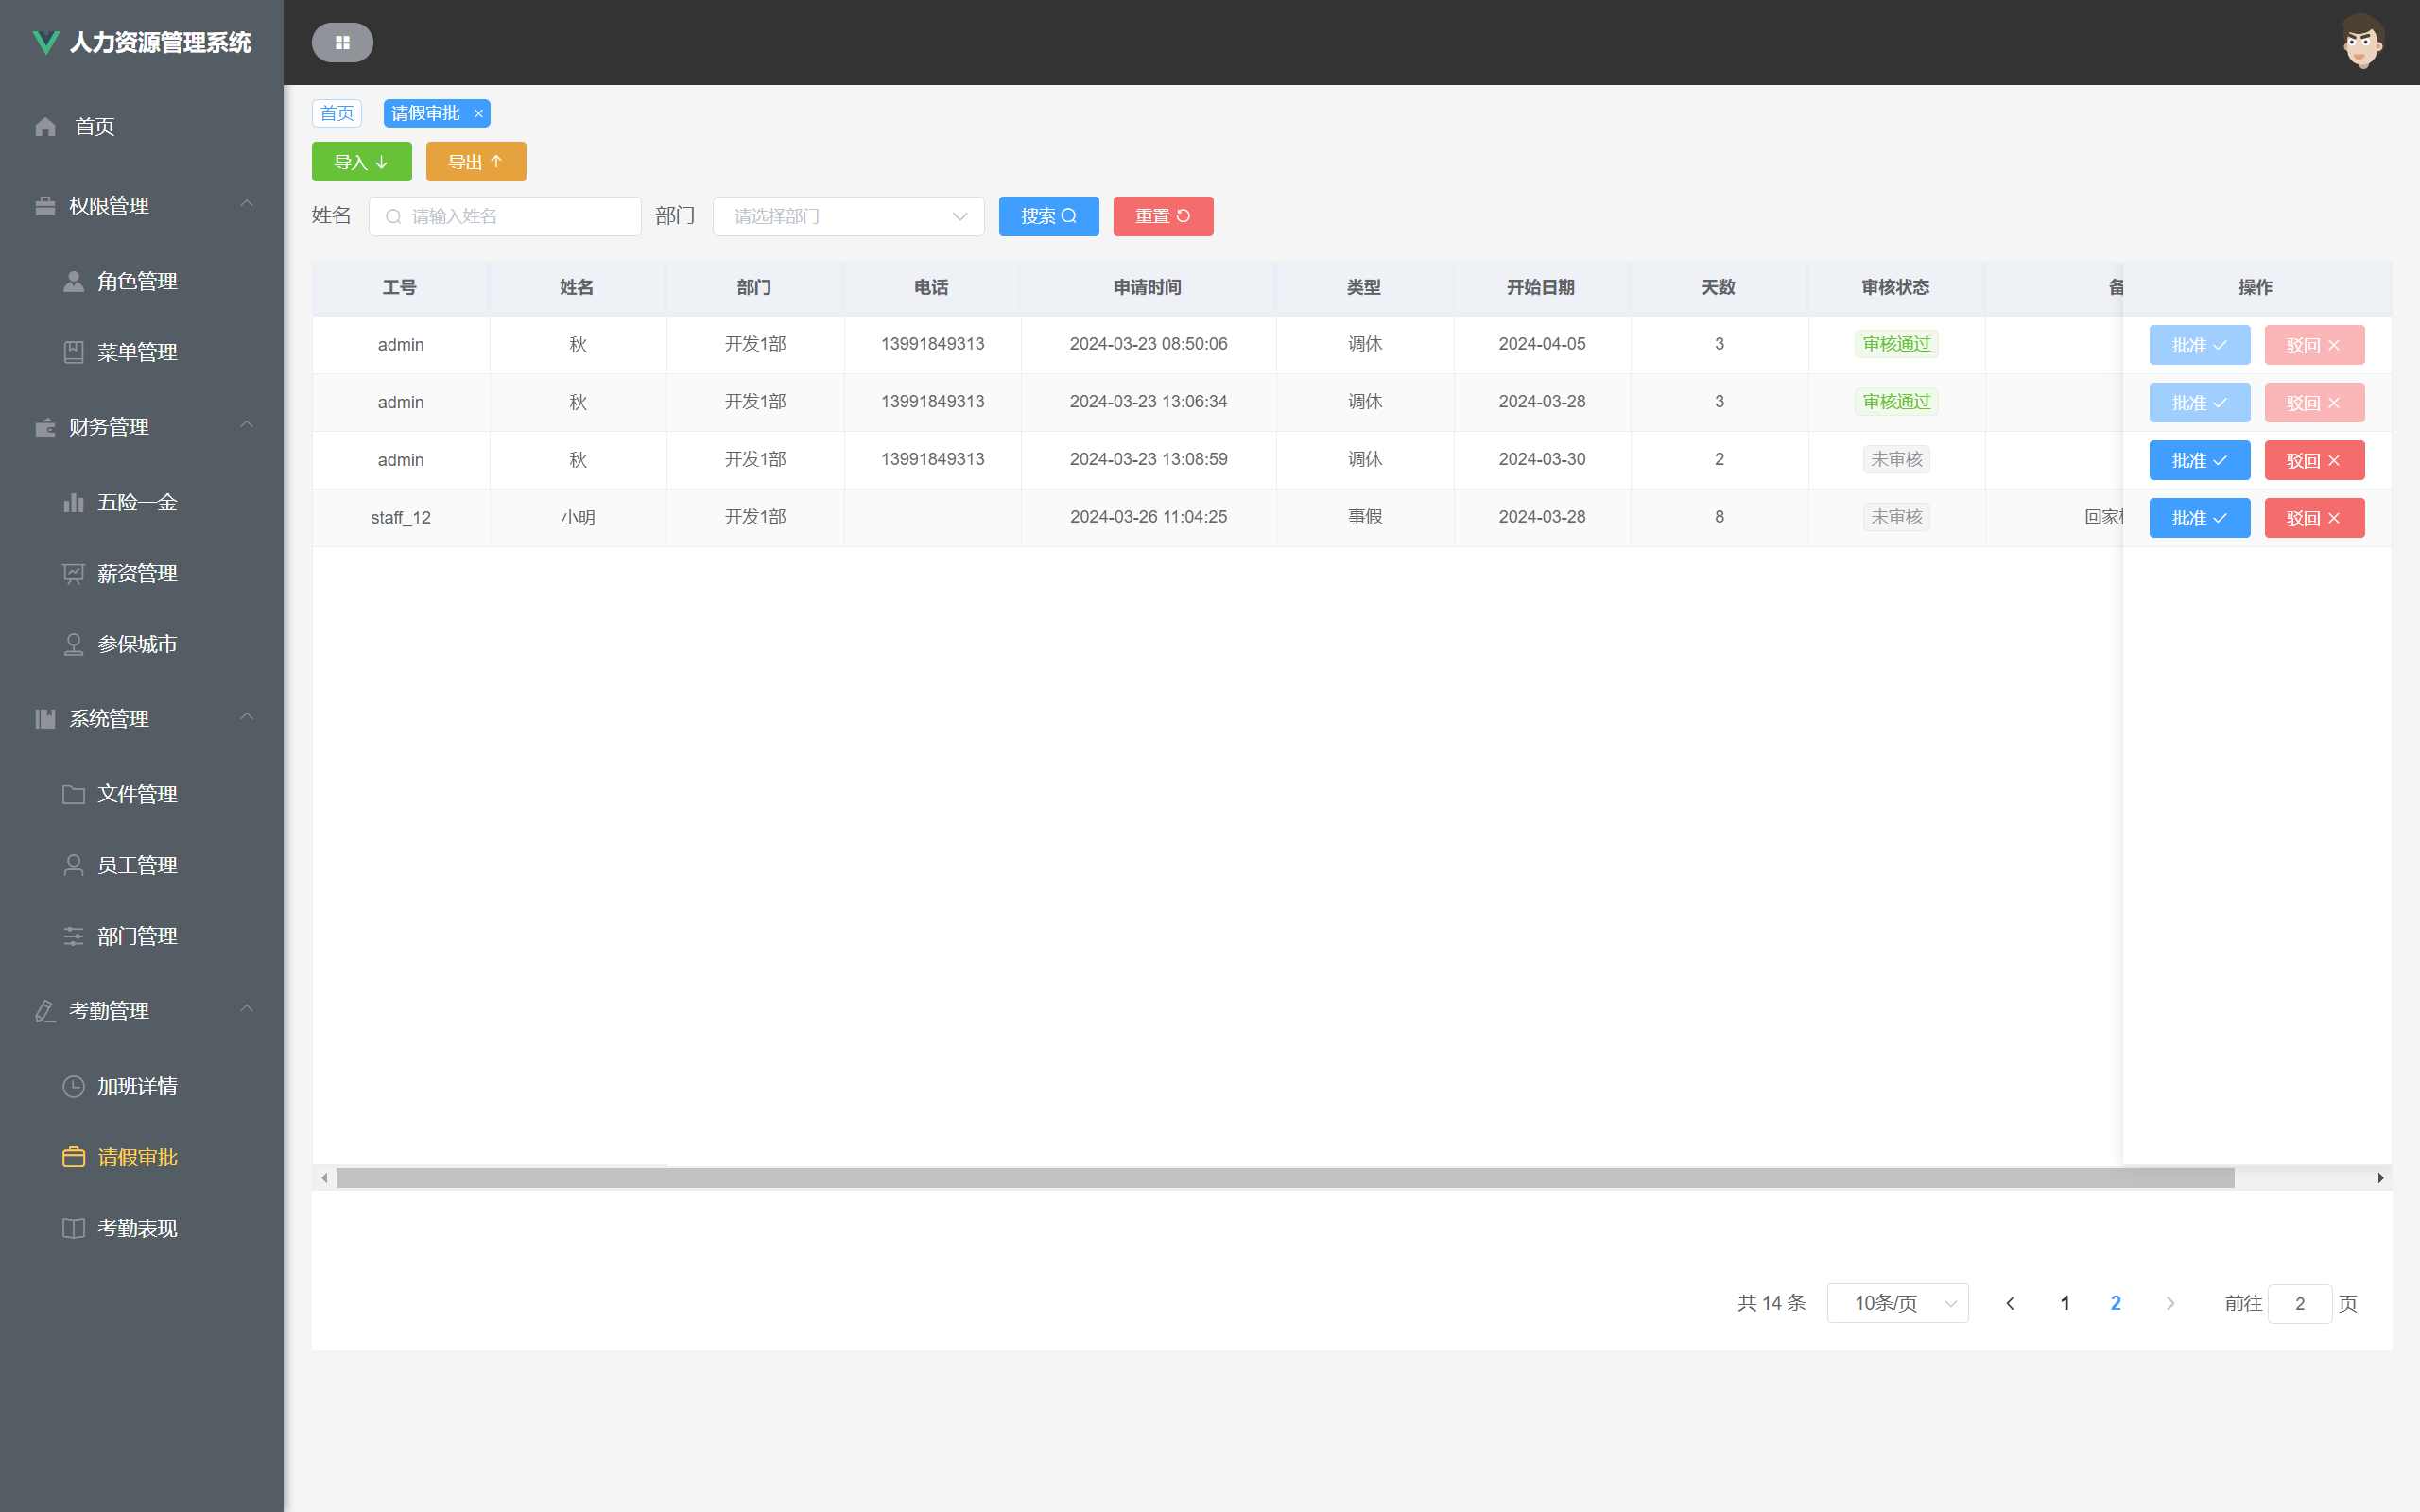Click the page jump number input
This screenshot has width=2420, height=1512.
click(x=2299, y=1303)
